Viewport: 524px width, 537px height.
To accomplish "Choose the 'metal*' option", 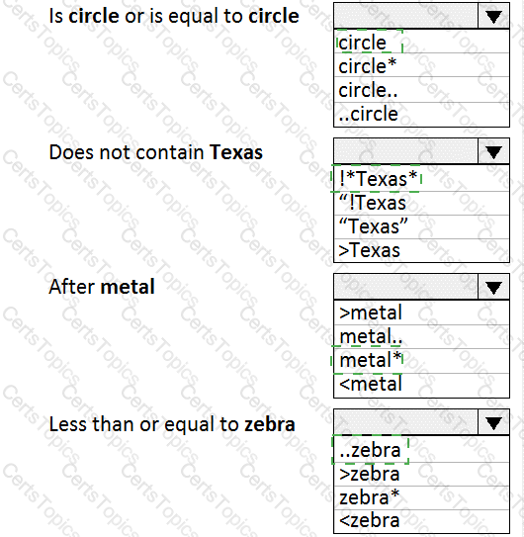I will coord(421,361).
